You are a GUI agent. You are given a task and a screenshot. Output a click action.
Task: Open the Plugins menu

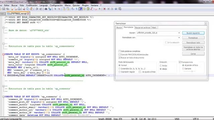pos(85,5)
